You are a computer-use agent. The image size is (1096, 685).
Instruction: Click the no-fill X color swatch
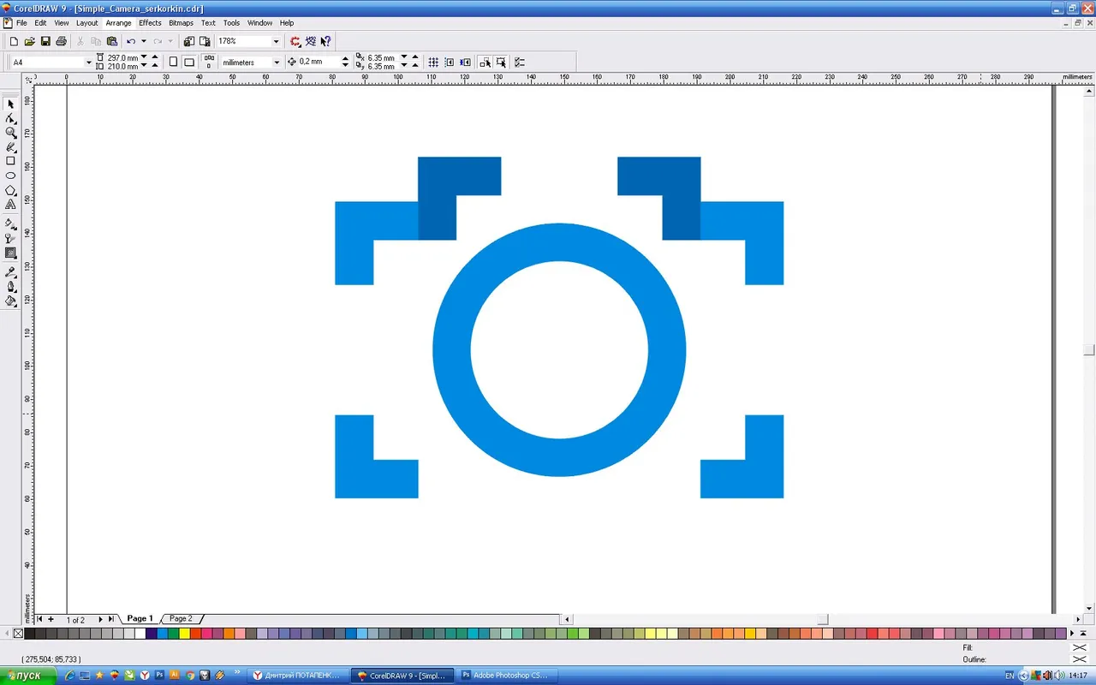(18, 634)
